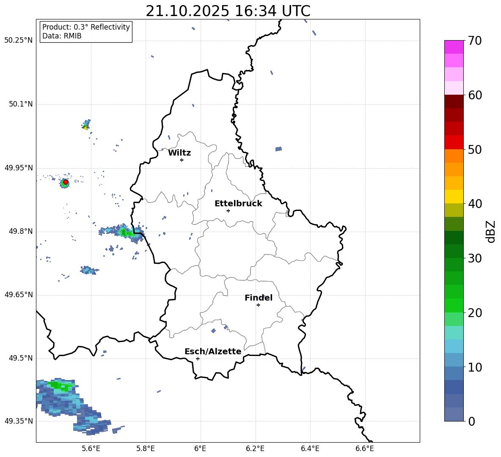
Task: Click the 50.1°N latitude tick label
Action: pos(21,104)
